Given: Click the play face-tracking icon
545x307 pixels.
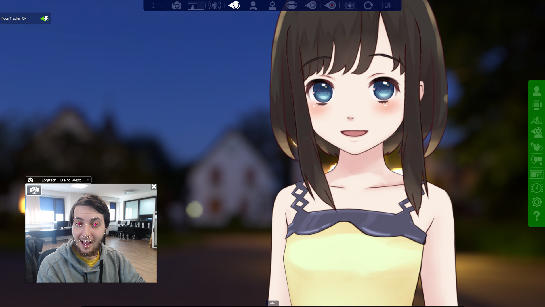Looking at the screenshot, I should [x=311, y=5].
